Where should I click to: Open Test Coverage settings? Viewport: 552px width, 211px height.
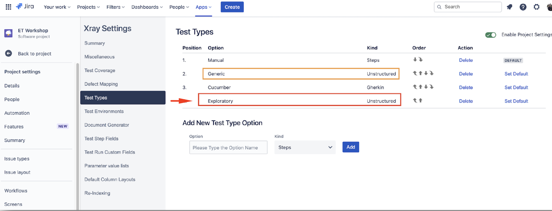tap(100, 70)
